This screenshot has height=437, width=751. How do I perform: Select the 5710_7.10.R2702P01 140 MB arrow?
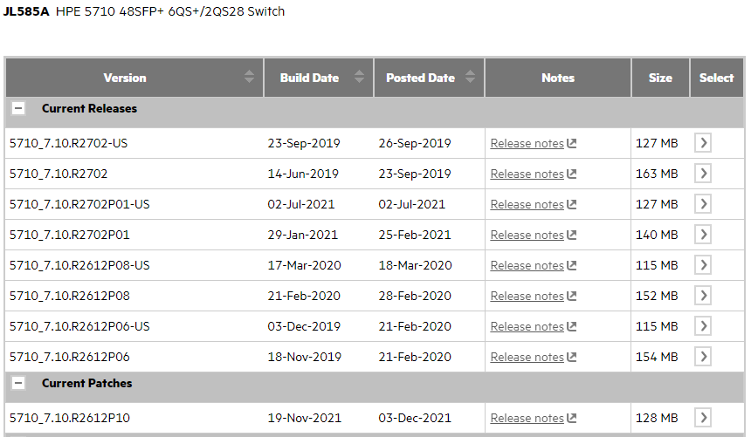[703, 235]
